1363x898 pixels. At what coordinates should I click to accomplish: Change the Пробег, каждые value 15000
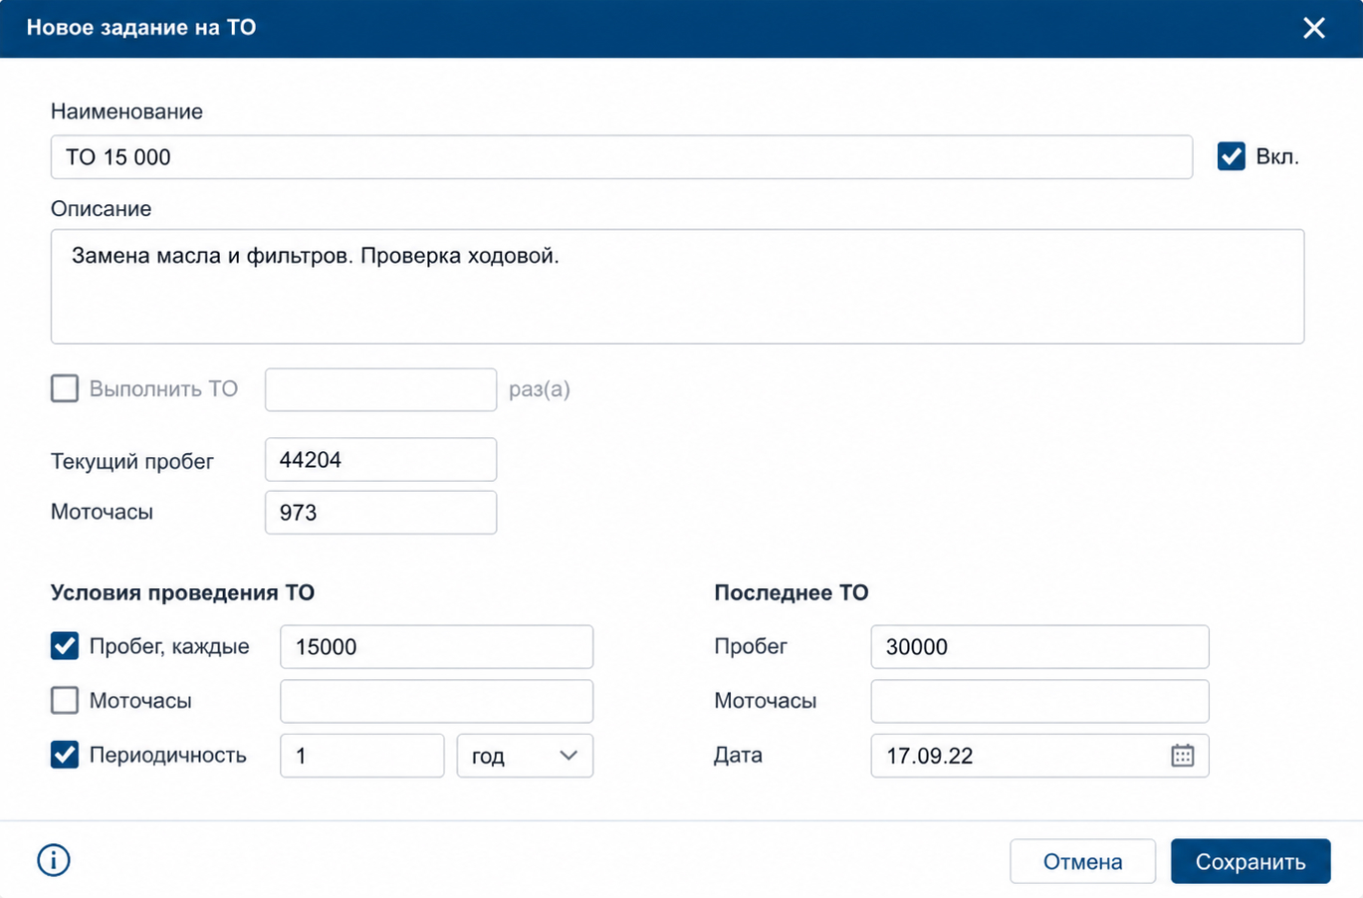pos(436,647)
